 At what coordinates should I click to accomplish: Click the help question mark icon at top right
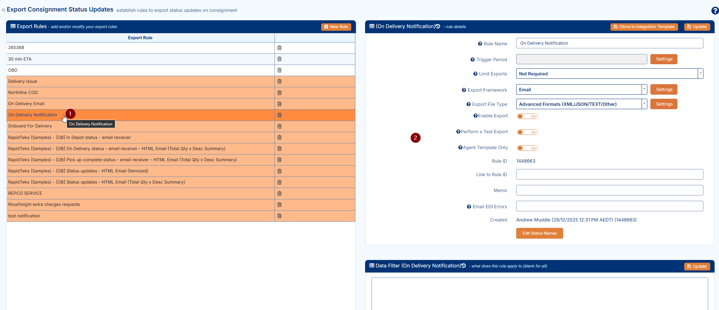(715, 10)
